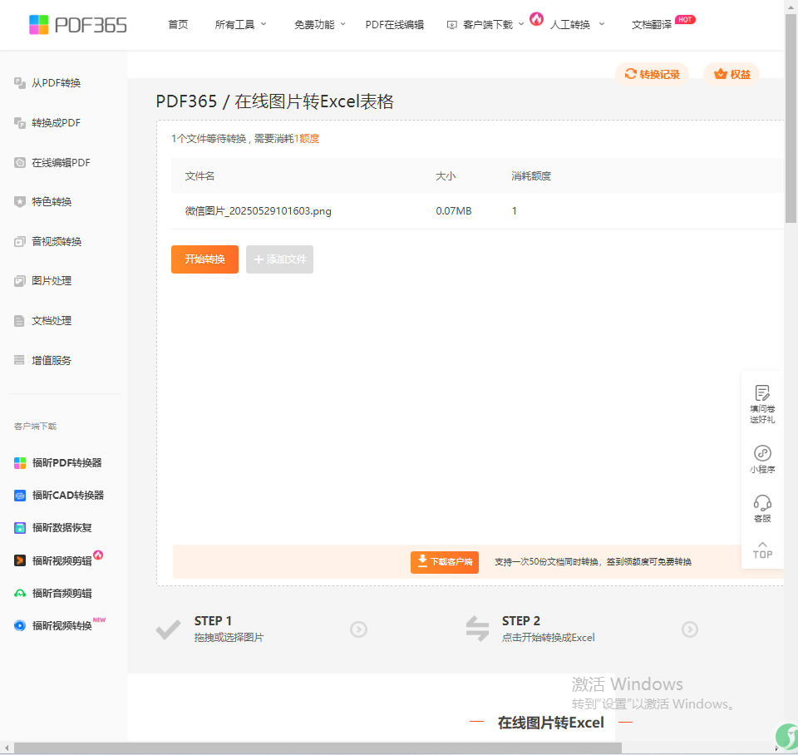Select 从PDF转换 in sidebar
798x755 pixels.
(x=56, y=83)
